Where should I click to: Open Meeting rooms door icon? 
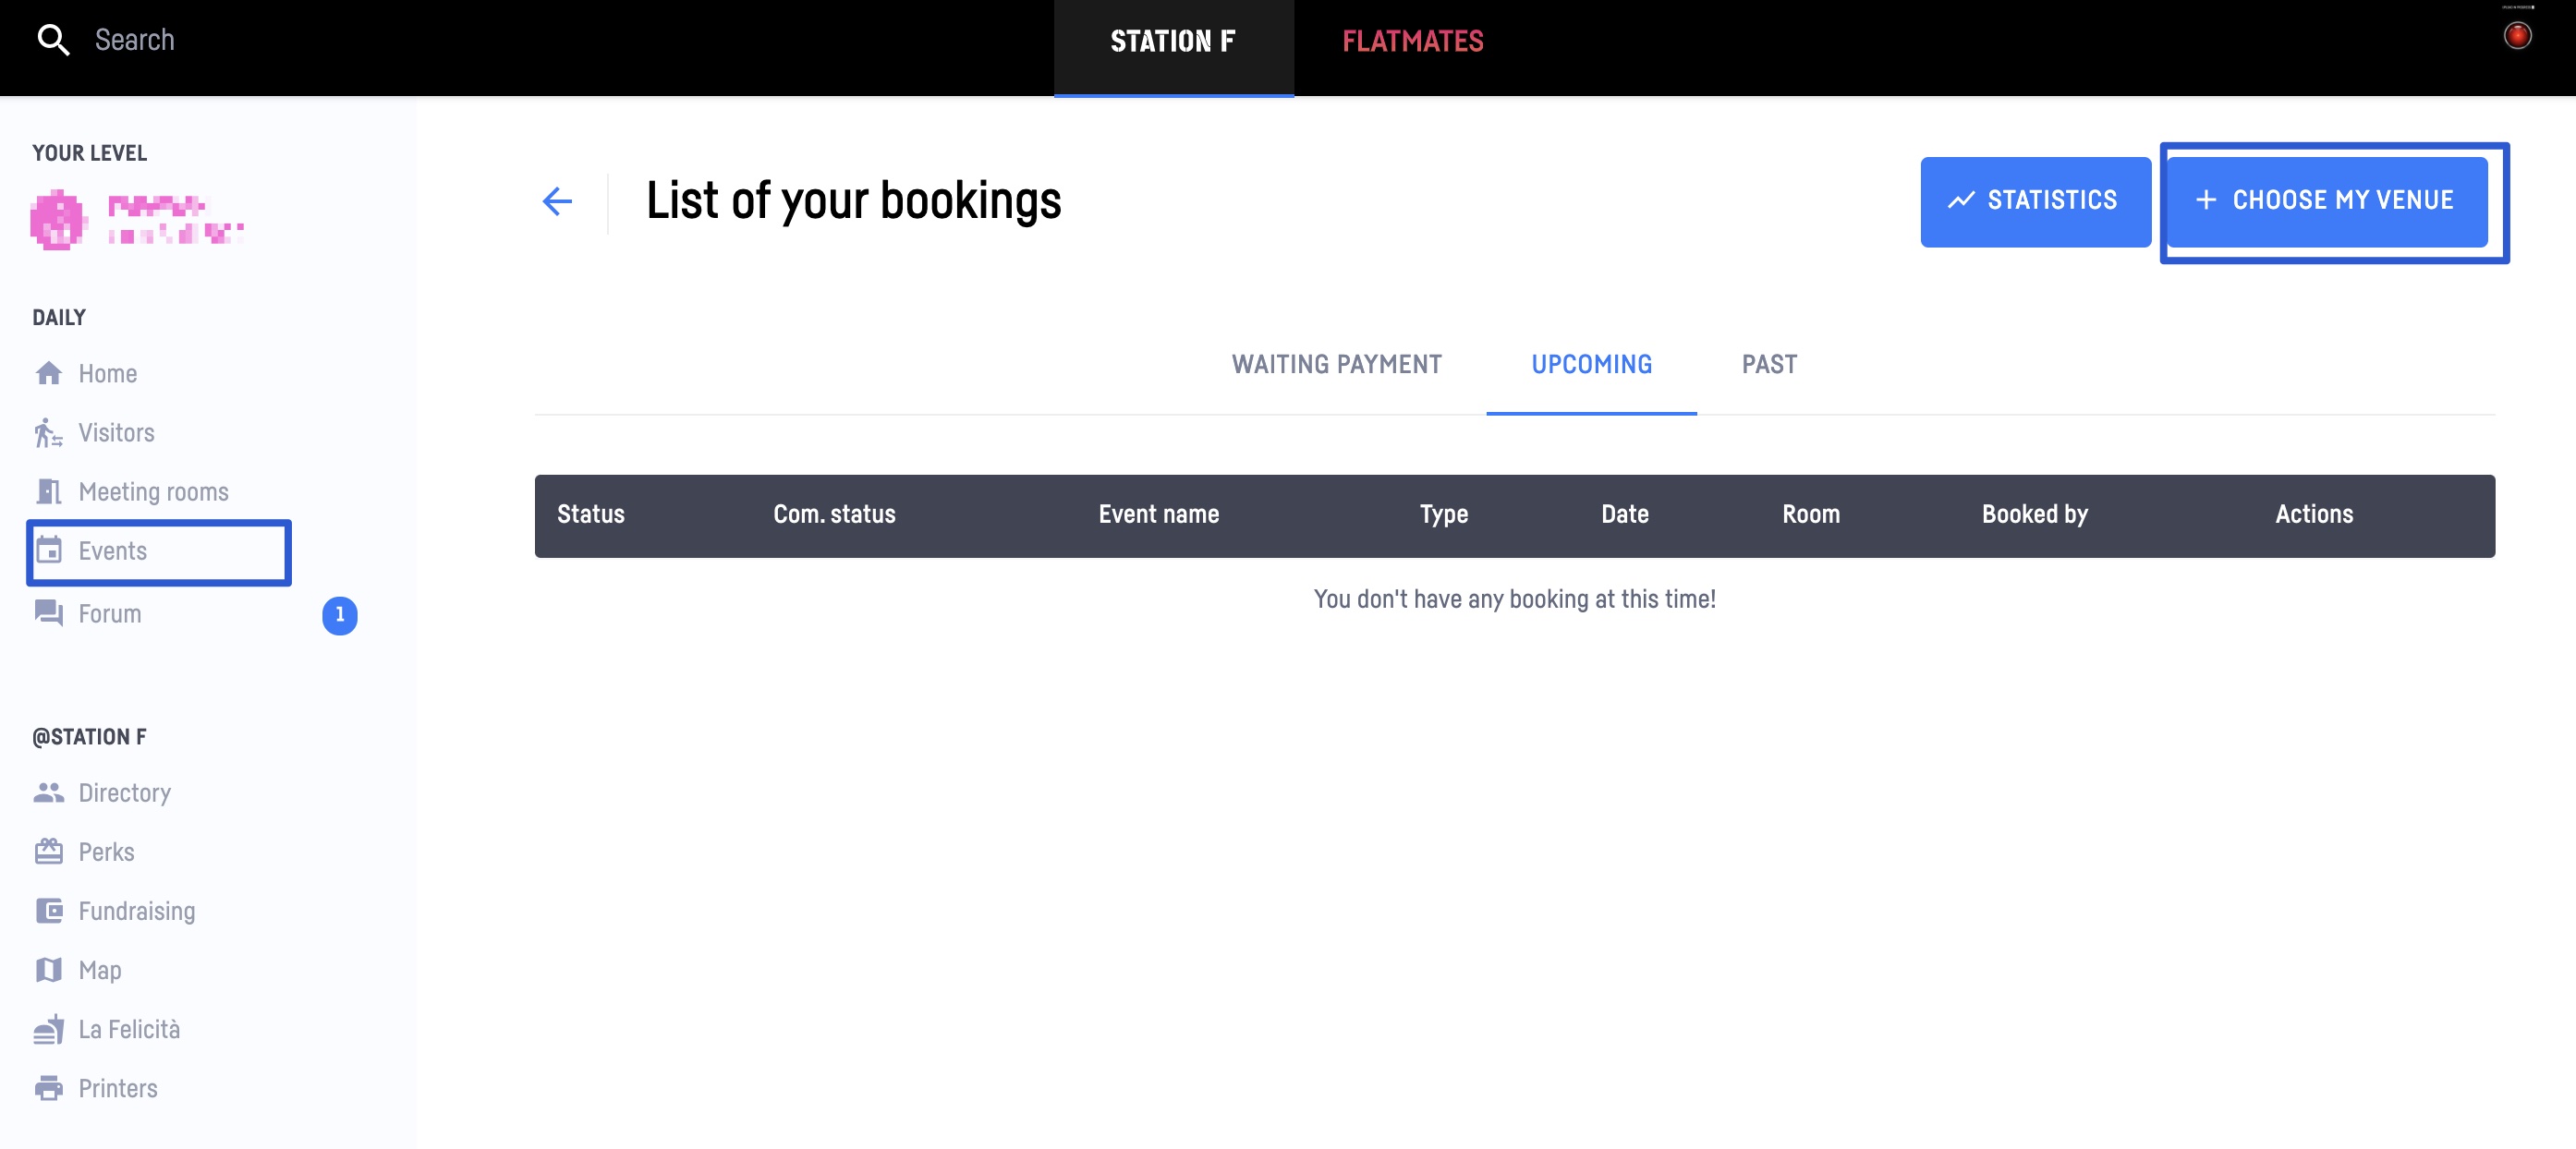click(48, 491)
